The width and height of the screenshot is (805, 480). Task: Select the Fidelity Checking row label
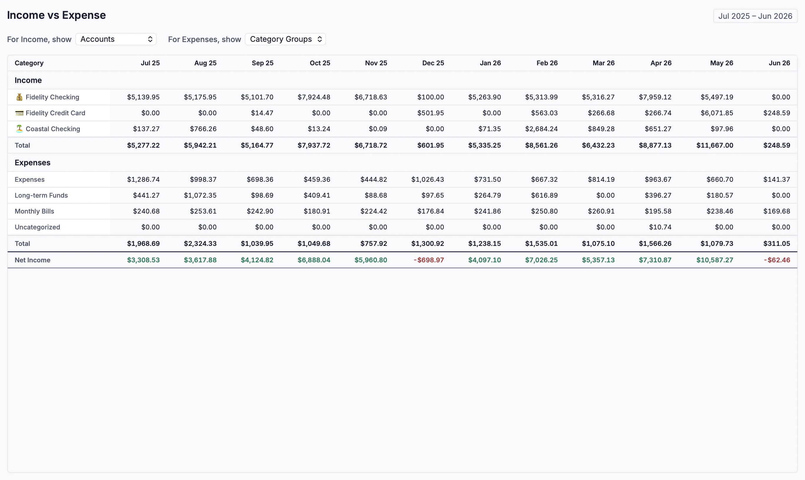point(52,97)
